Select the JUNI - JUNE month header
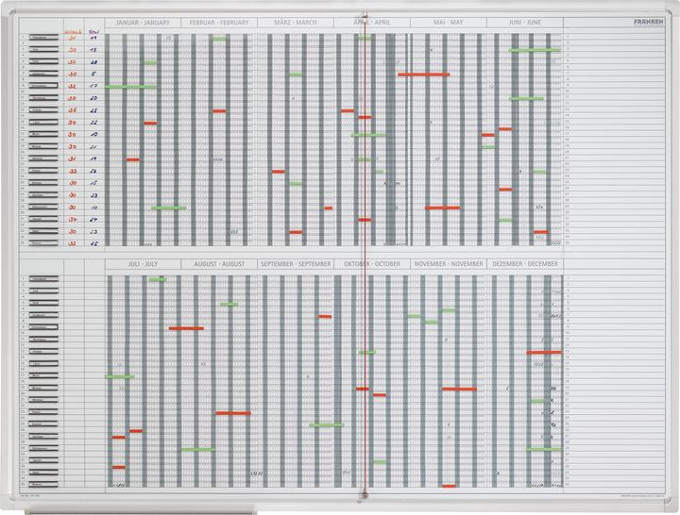The width and height of the screenshot is (680, 515). click(525, 23)
